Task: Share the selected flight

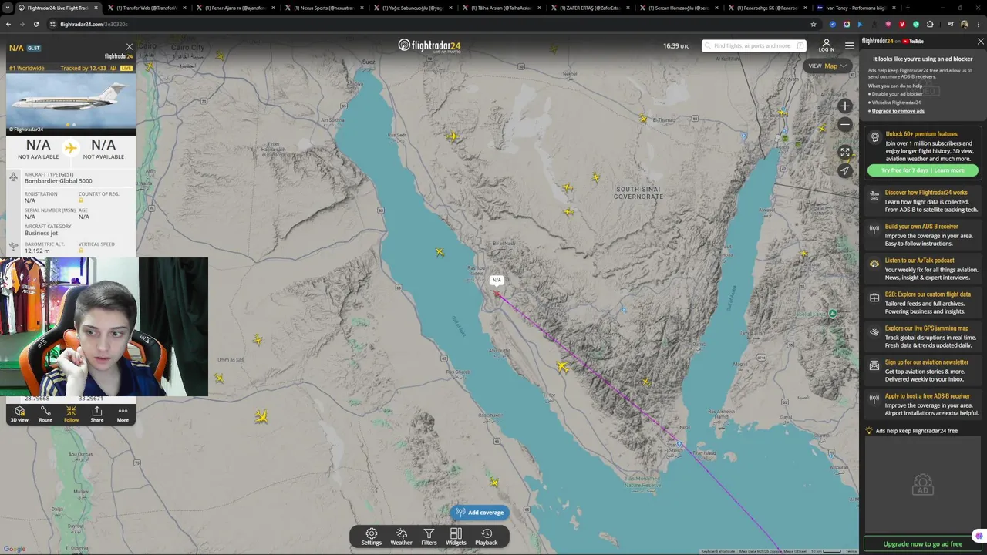Action: pos(96,415)
